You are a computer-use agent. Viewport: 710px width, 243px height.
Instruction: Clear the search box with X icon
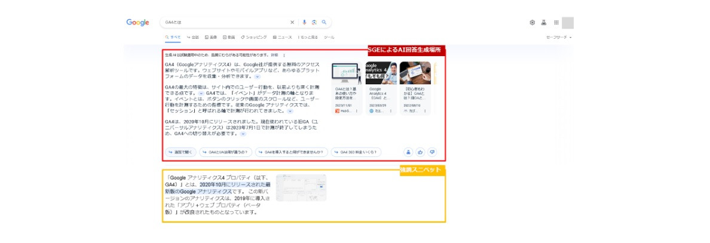[x=292, y=23]
